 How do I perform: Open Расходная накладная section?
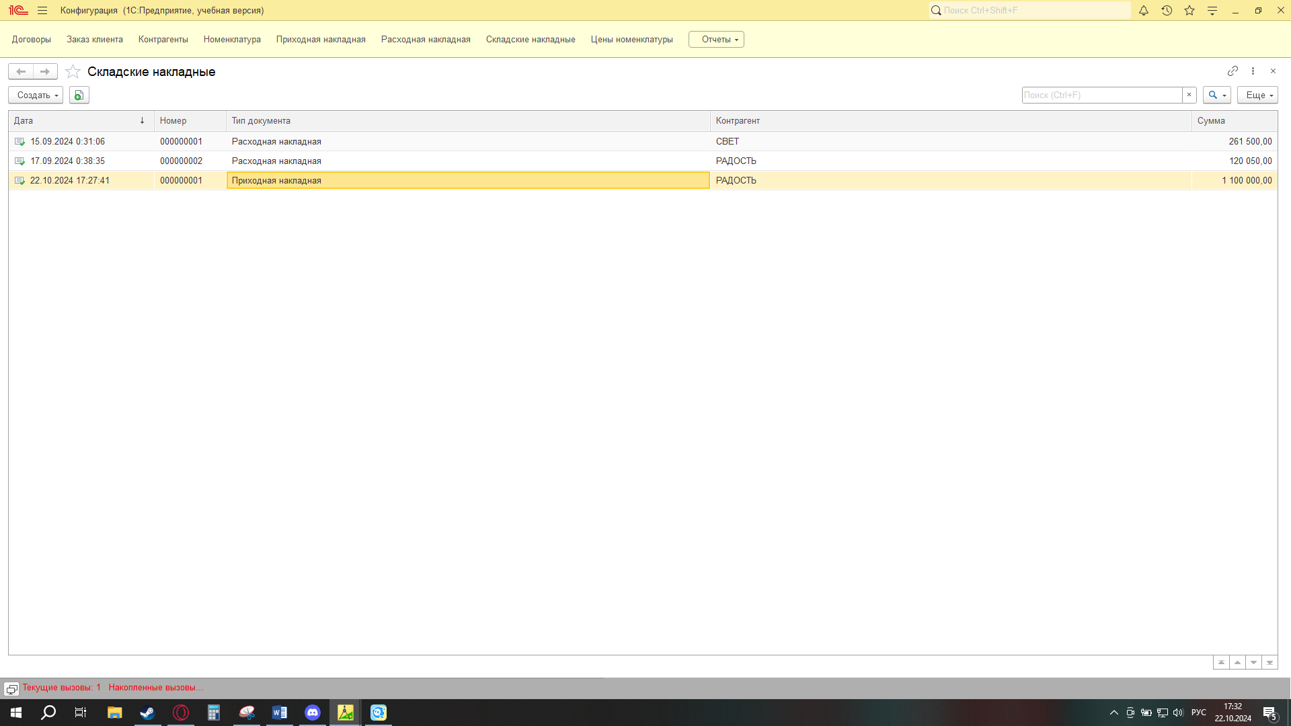coord(426,39)
